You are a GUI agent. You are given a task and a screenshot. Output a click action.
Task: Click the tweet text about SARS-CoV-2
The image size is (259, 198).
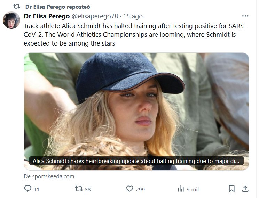(x=135, y=35)
